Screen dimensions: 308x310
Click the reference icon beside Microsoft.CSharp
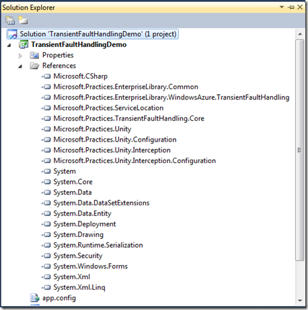click(46, 76)
